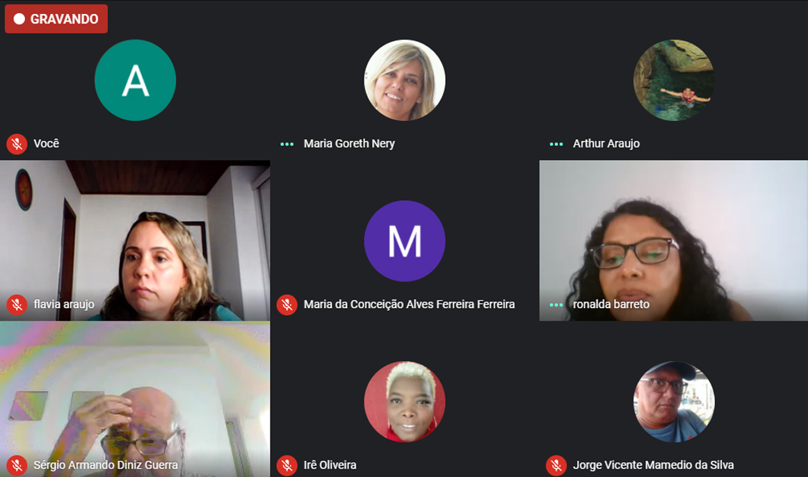808x477 pixels.
Task: Select Arthur Araujo's swimming profile picture
Action: 674,81
